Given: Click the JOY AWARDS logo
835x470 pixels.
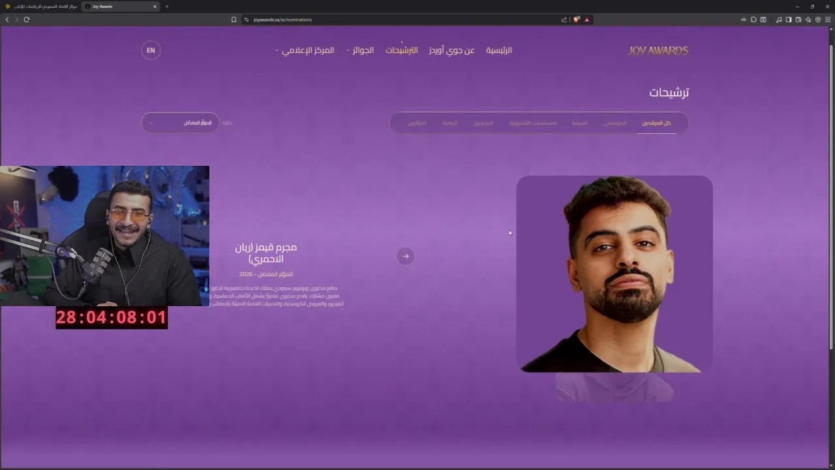Looking at the screenshot, I should click(x=658, y=50).
